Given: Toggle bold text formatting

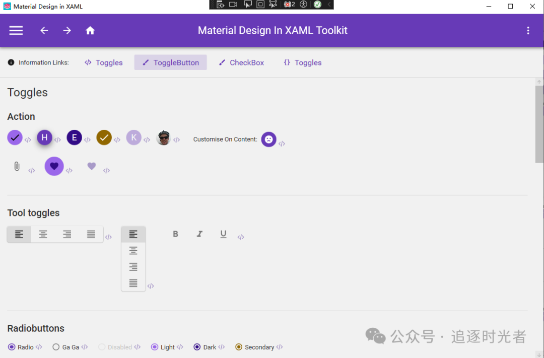Looking at the screenshot, I should [x=175, y=234].
